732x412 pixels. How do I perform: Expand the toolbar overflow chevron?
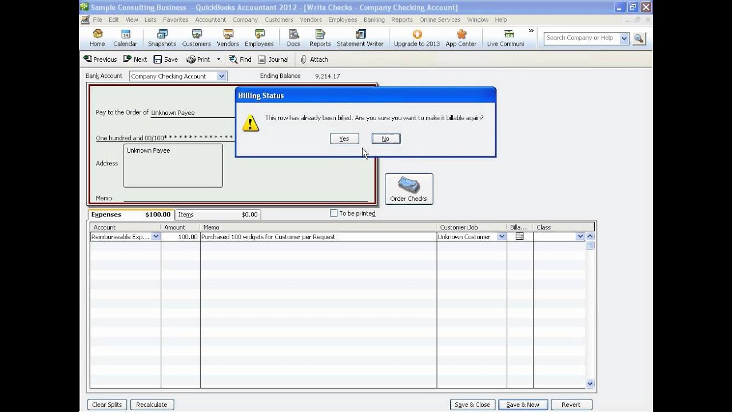[x=531, y=31]
